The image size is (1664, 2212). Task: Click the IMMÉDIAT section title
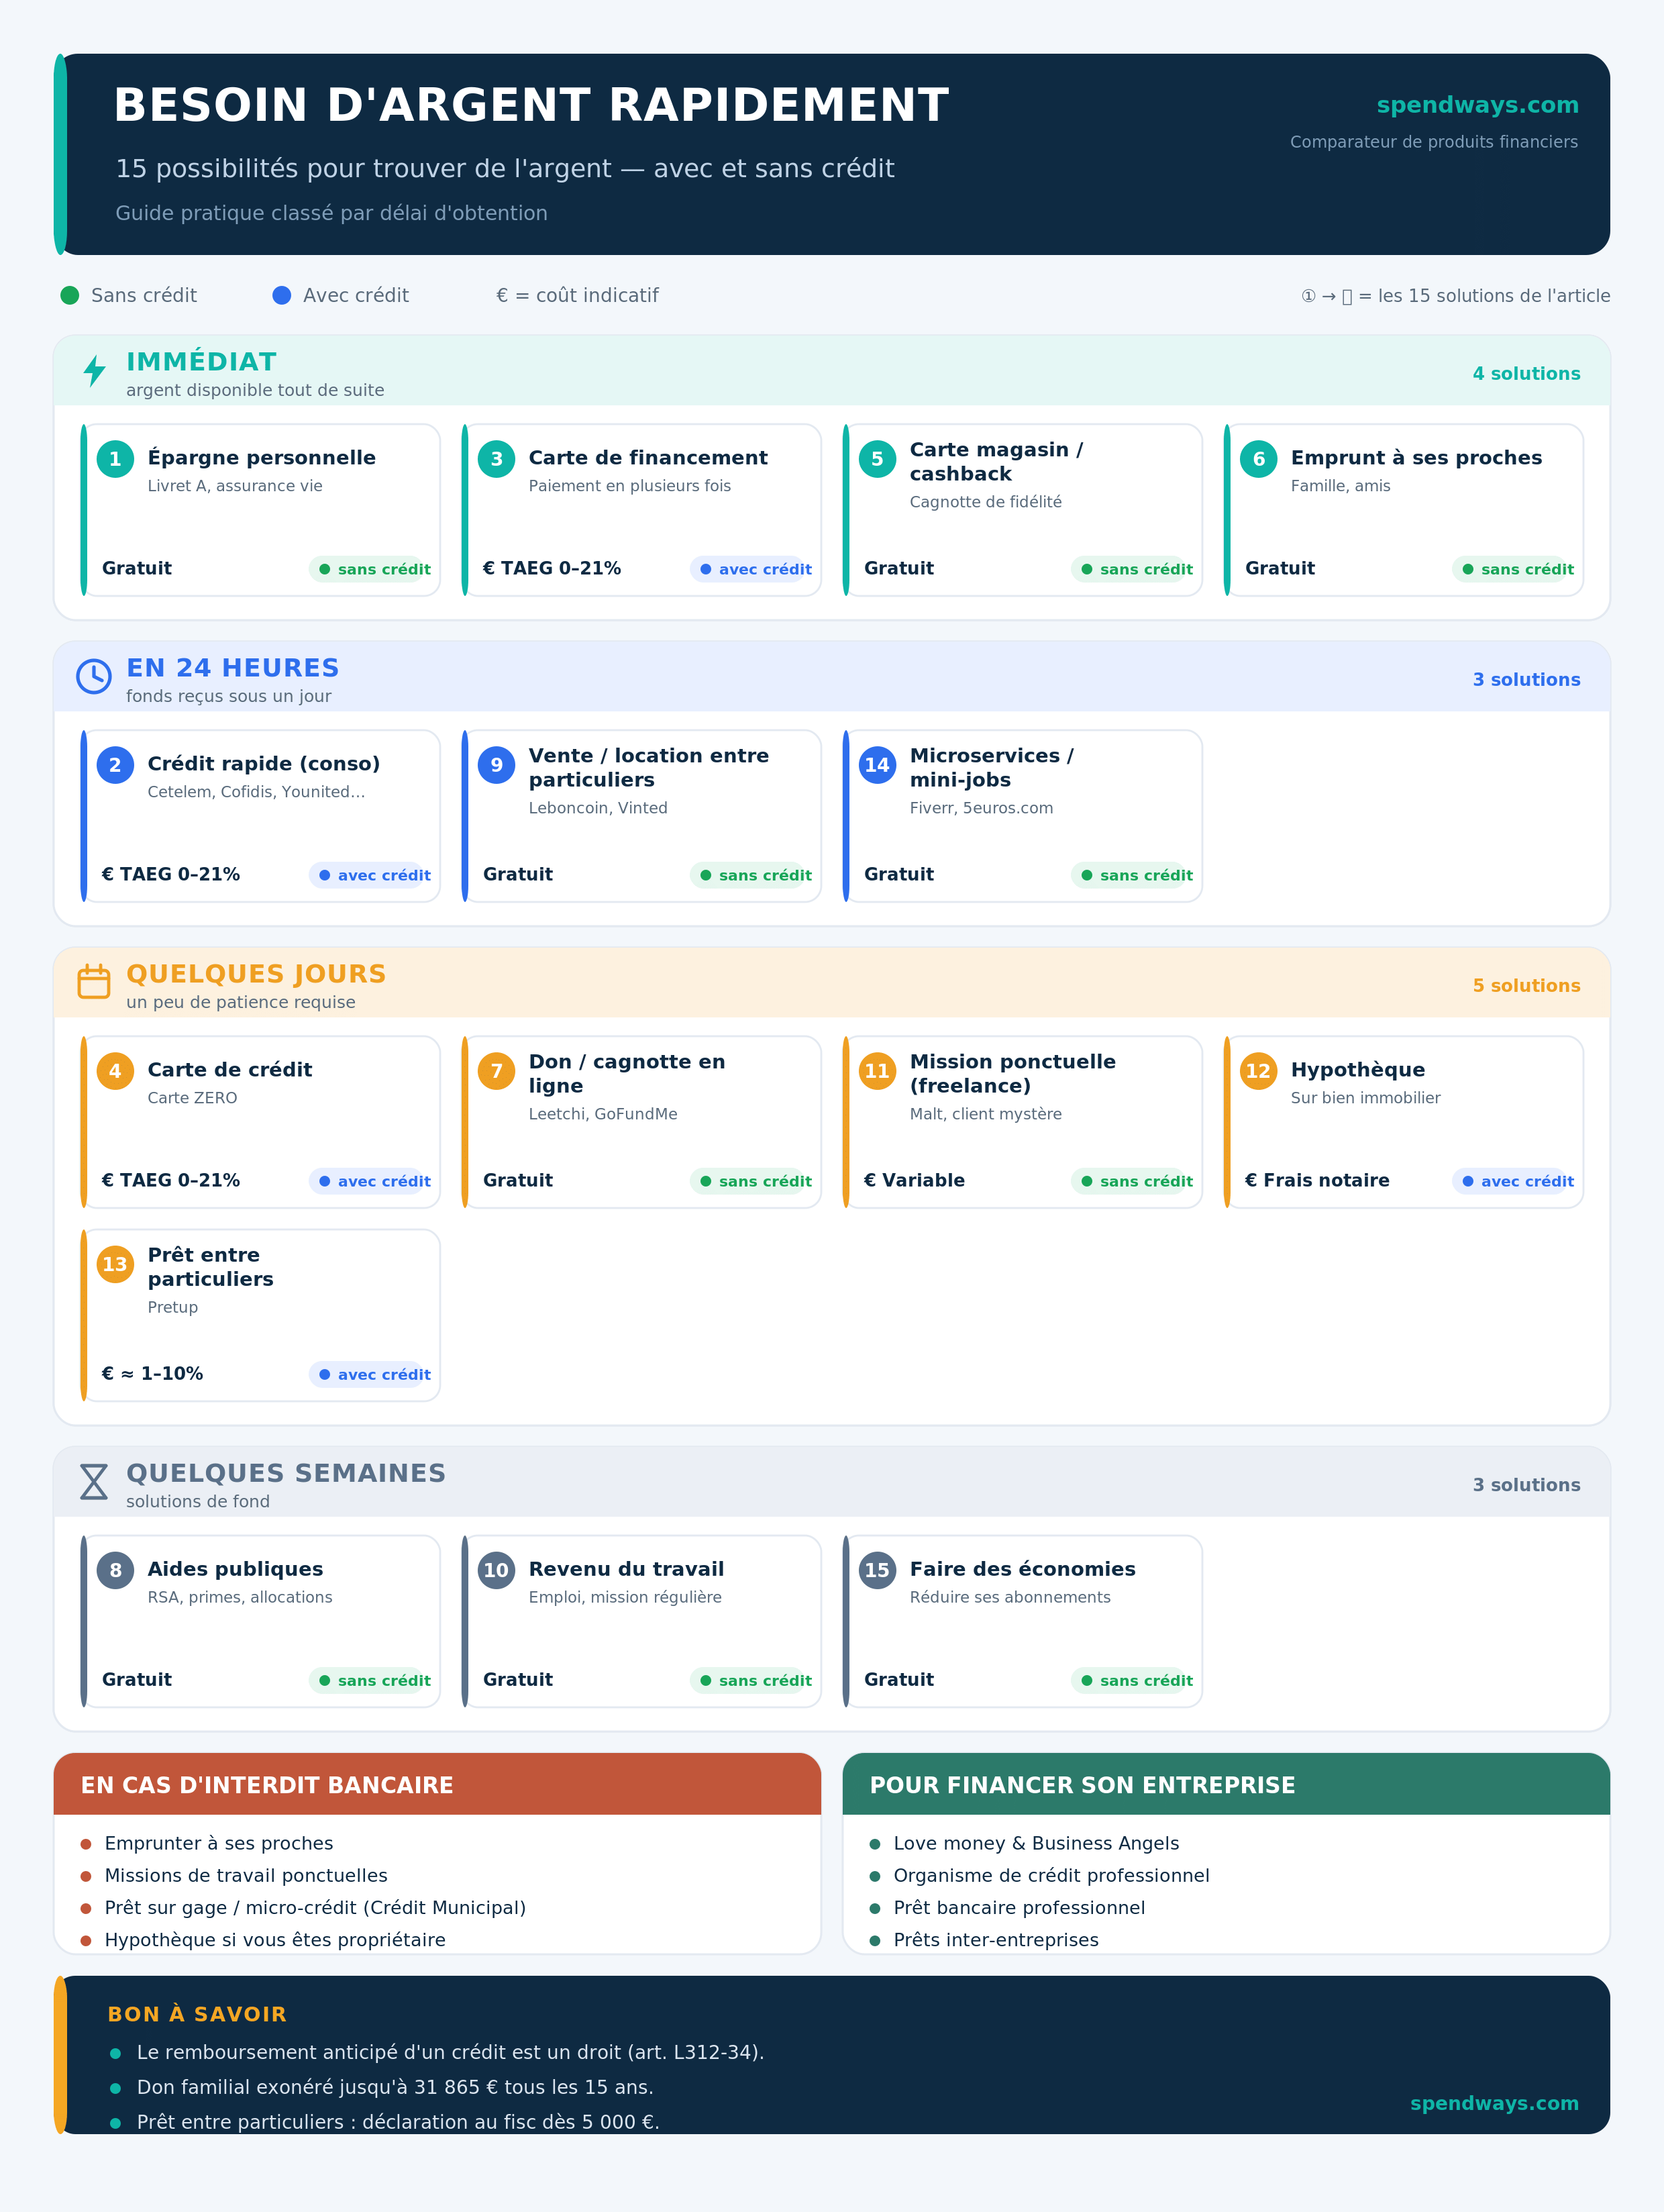click(x=201, y=362)
